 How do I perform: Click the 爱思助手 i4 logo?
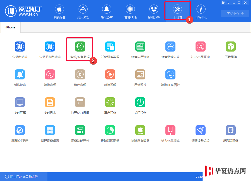(x=23, y=11)
